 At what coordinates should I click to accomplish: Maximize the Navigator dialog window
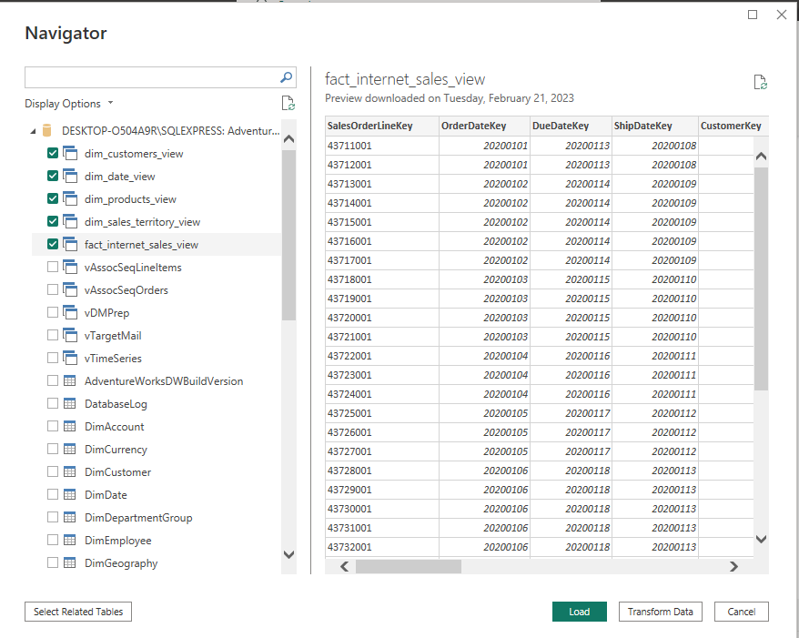[752, 15]
